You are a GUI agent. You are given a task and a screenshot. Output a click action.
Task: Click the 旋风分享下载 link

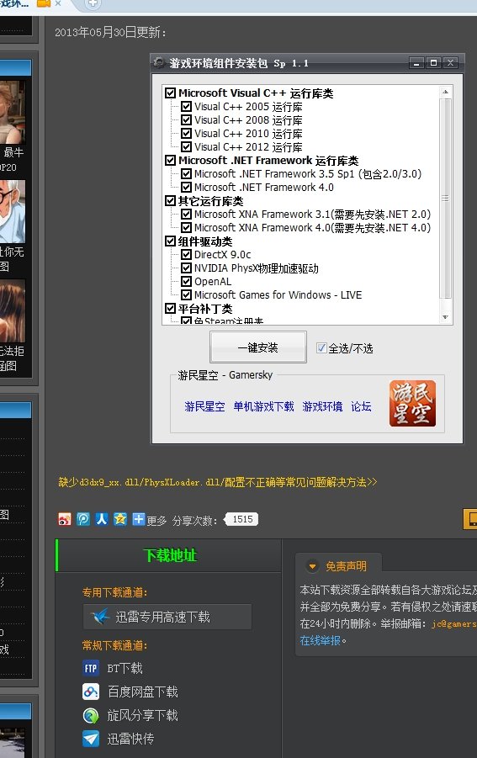[142, 715]
